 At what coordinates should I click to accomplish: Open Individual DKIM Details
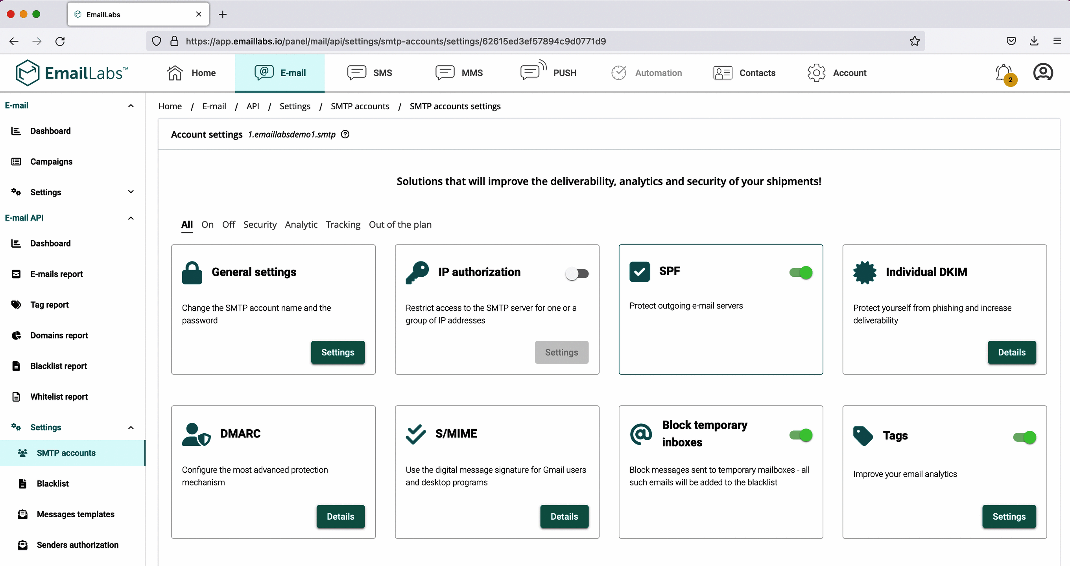pyautogui.click(x=1012, y=352)
